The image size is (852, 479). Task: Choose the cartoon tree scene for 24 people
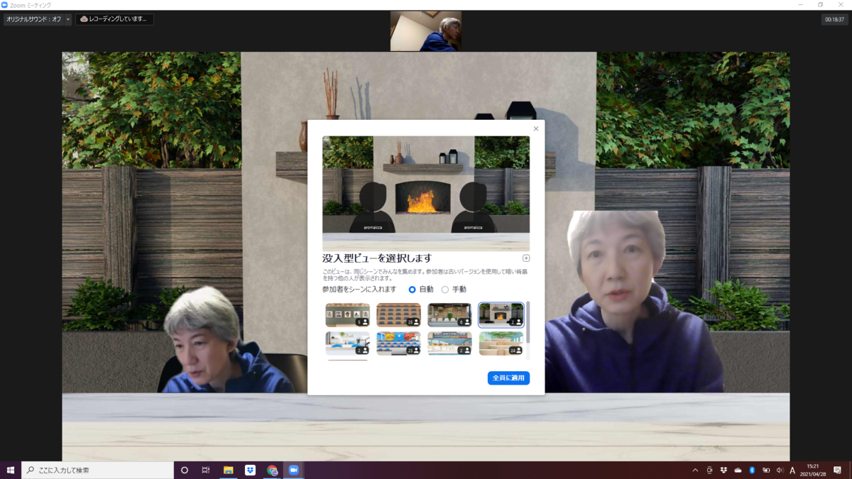point(501,343)
